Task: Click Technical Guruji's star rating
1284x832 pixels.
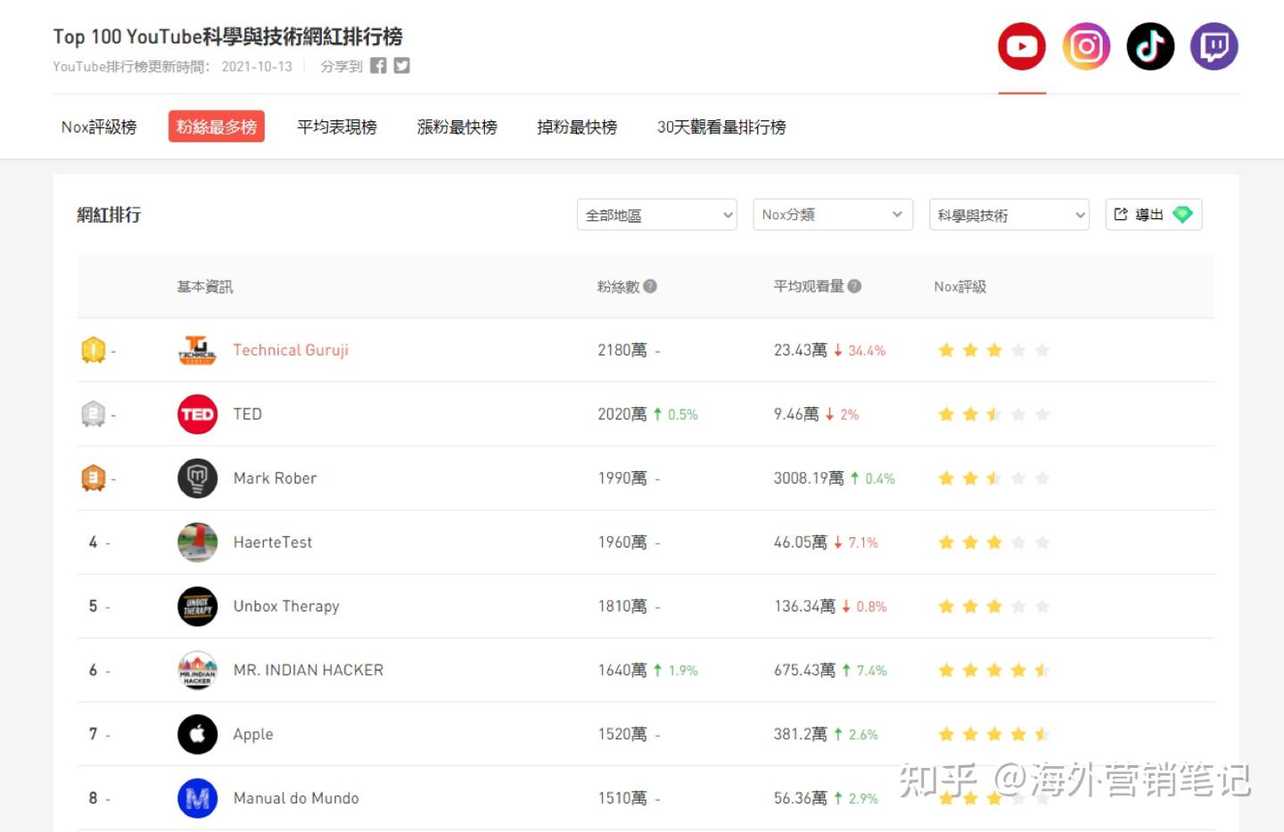Action: click(x=994, y=350)
